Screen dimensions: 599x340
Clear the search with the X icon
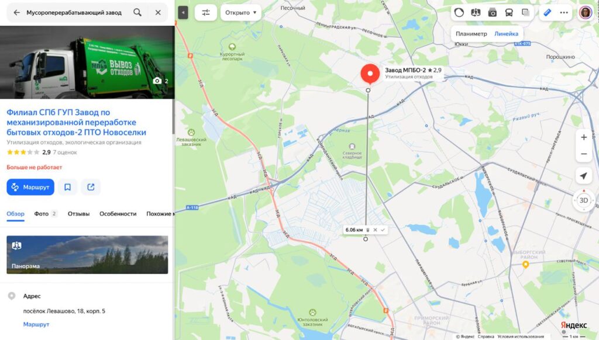(158, 13)
